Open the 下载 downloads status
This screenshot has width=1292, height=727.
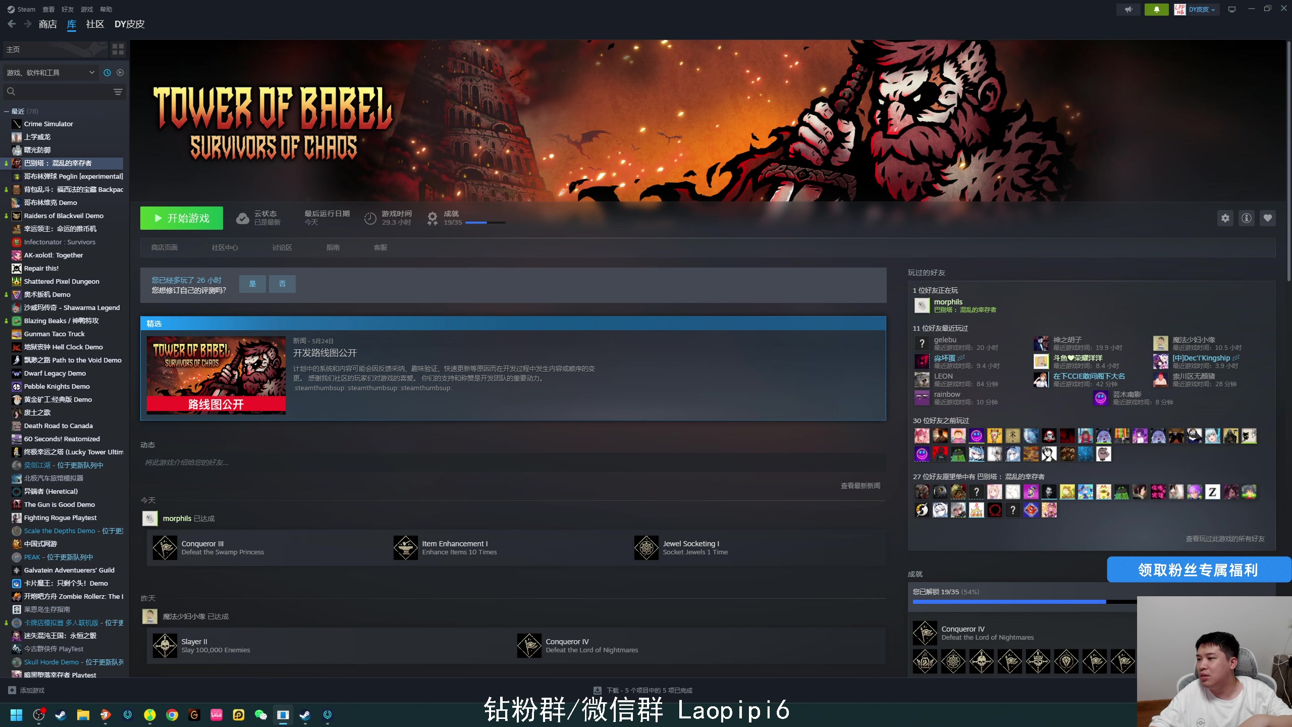(x=642, y=690)
